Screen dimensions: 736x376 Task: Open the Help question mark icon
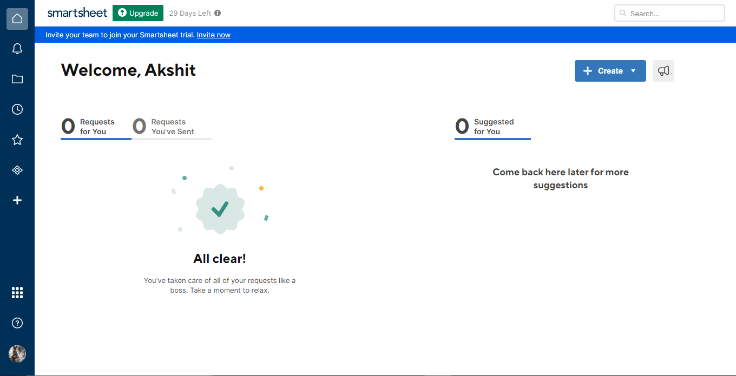click(x=17, y=323)
